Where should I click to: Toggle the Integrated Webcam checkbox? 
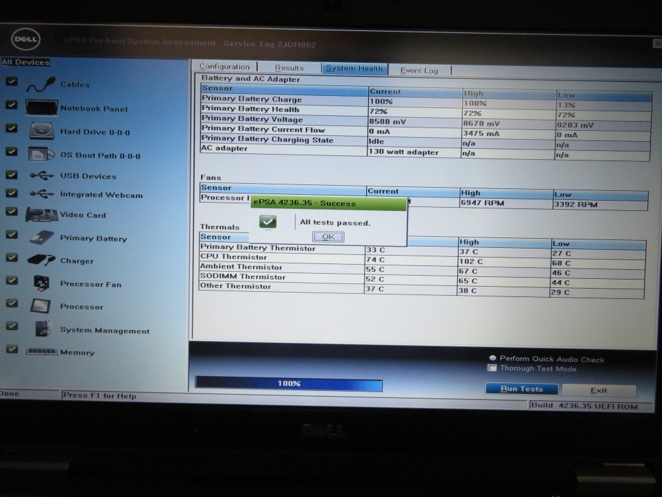coord(12,193)
